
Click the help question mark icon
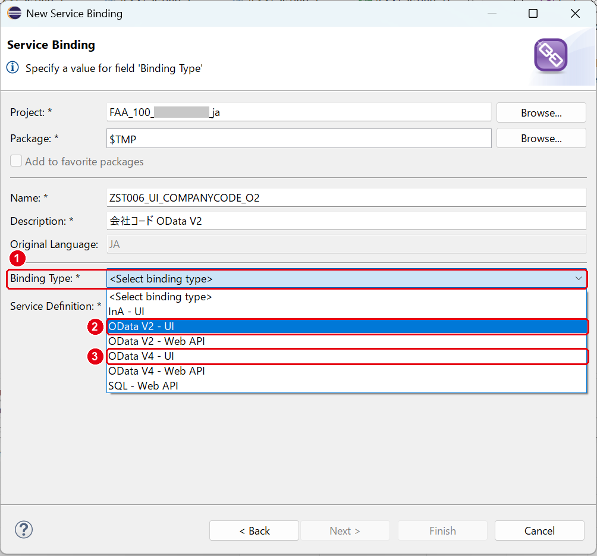pyautogui.click(x=24, y=529)
